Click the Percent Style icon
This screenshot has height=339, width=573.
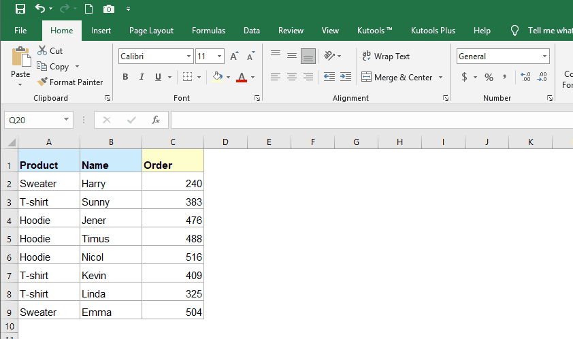489,77
